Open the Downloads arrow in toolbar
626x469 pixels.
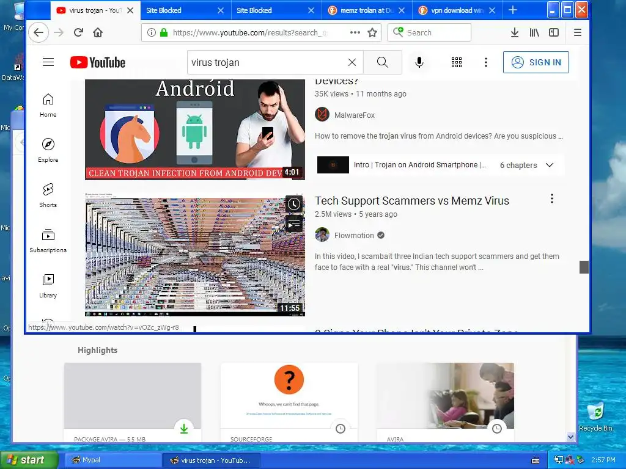[515, 33]
